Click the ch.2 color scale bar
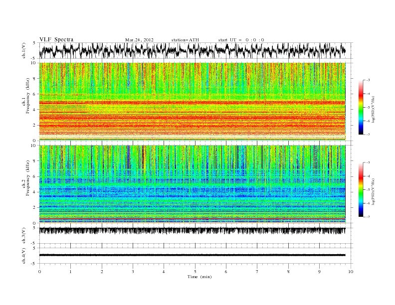The height and width of the screenshot is (305, 395). click(x=361, y=189)
